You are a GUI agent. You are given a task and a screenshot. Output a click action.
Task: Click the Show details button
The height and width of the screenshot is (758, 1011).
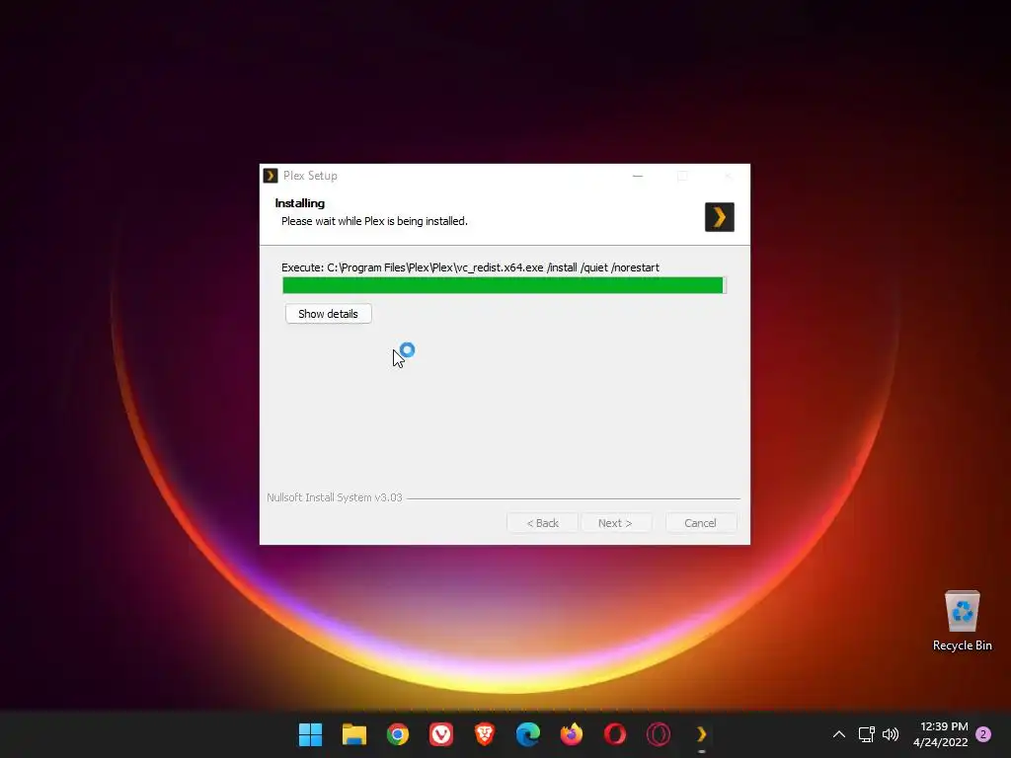coord(328,314)
